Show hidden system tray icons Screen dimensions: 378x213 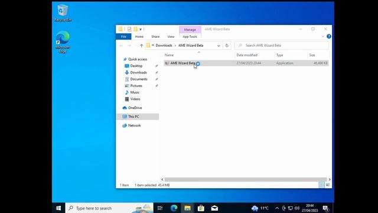tap(277, 208)
